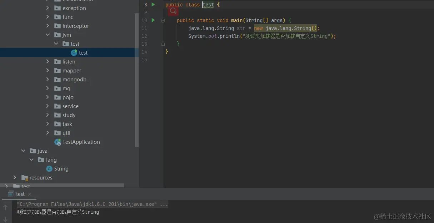Click the jvm package folder icon
Image resolution: width=434 pixels, height=223 pixels.
click(57, 35)
